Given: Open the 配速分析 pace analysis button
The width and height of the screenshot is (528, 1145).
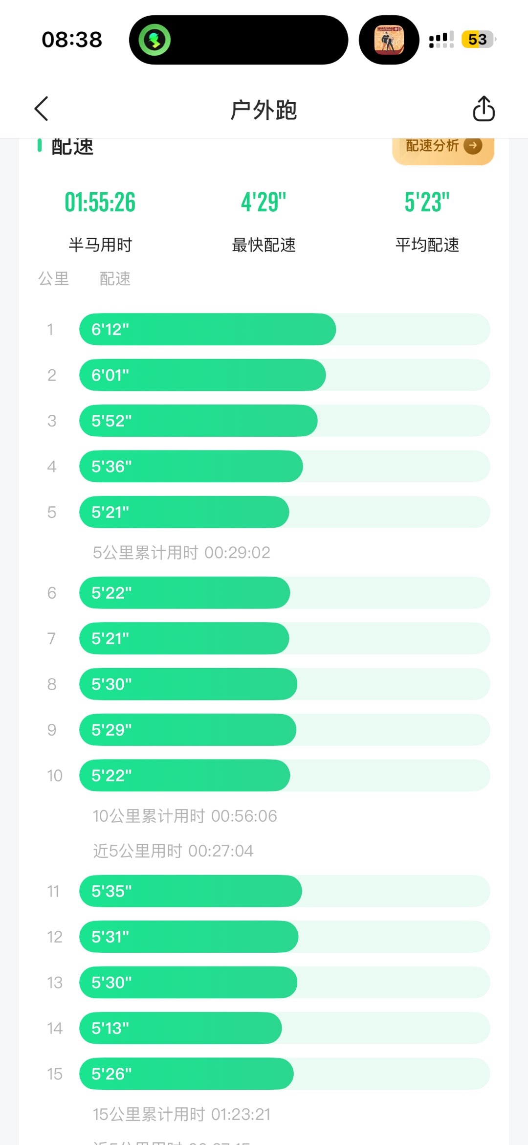Looking at the screenshot, I should point(442,146).
